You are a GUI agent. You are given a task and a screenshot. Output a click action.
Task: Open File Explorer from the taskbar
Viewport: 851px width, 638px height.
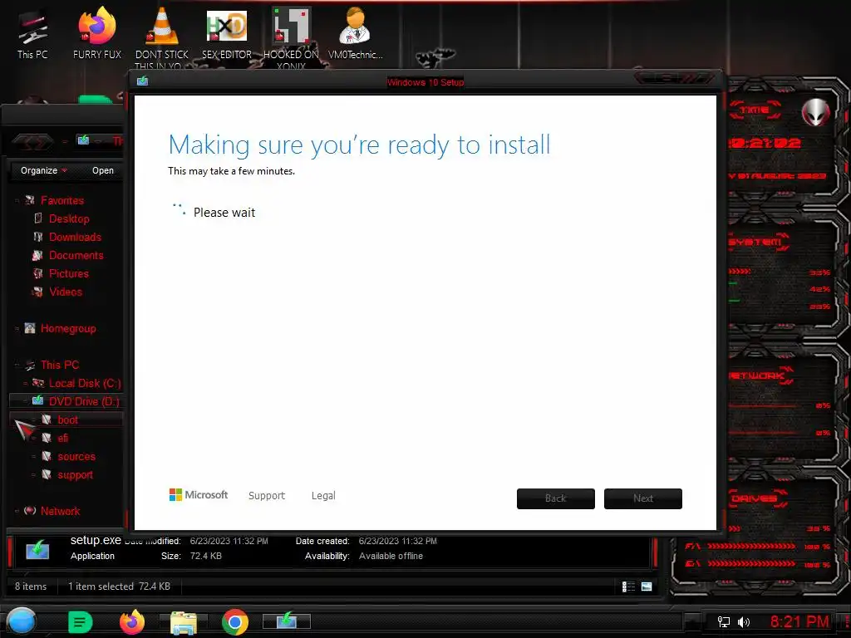184,623
